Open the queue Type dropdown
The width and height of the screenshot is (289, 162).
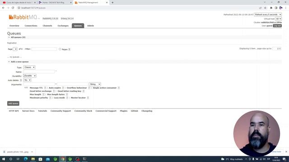coord(29,67)
